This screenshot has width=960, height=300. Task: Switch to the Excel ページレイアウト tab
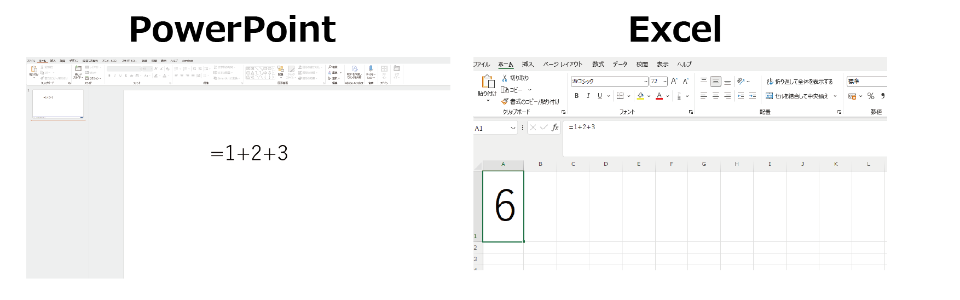pyautogui.click(x=563, y=64)
